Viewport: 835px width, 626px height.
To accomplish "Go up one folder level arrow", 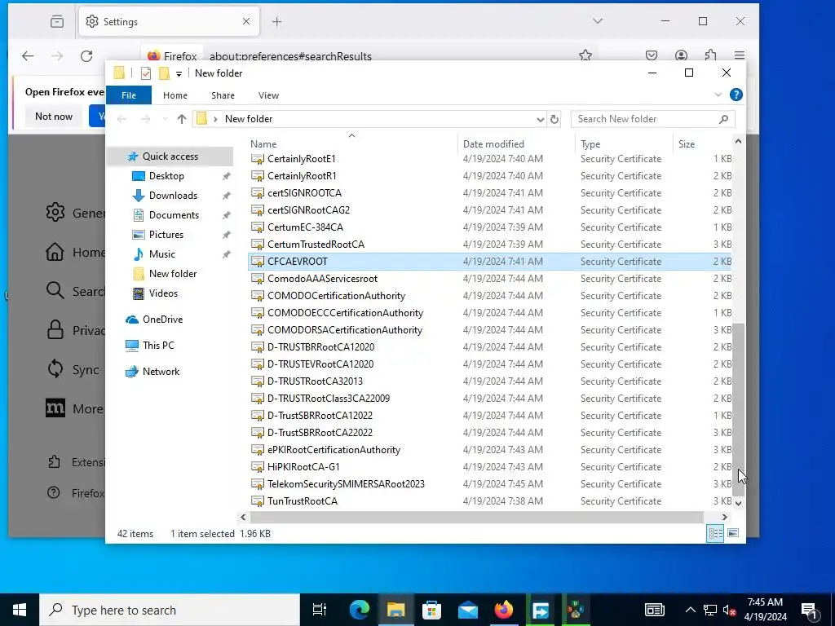I will pos(182,119).
